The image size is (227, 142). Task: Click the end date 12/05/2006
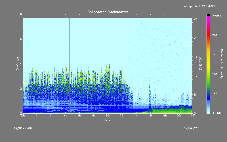click(193, 128)
